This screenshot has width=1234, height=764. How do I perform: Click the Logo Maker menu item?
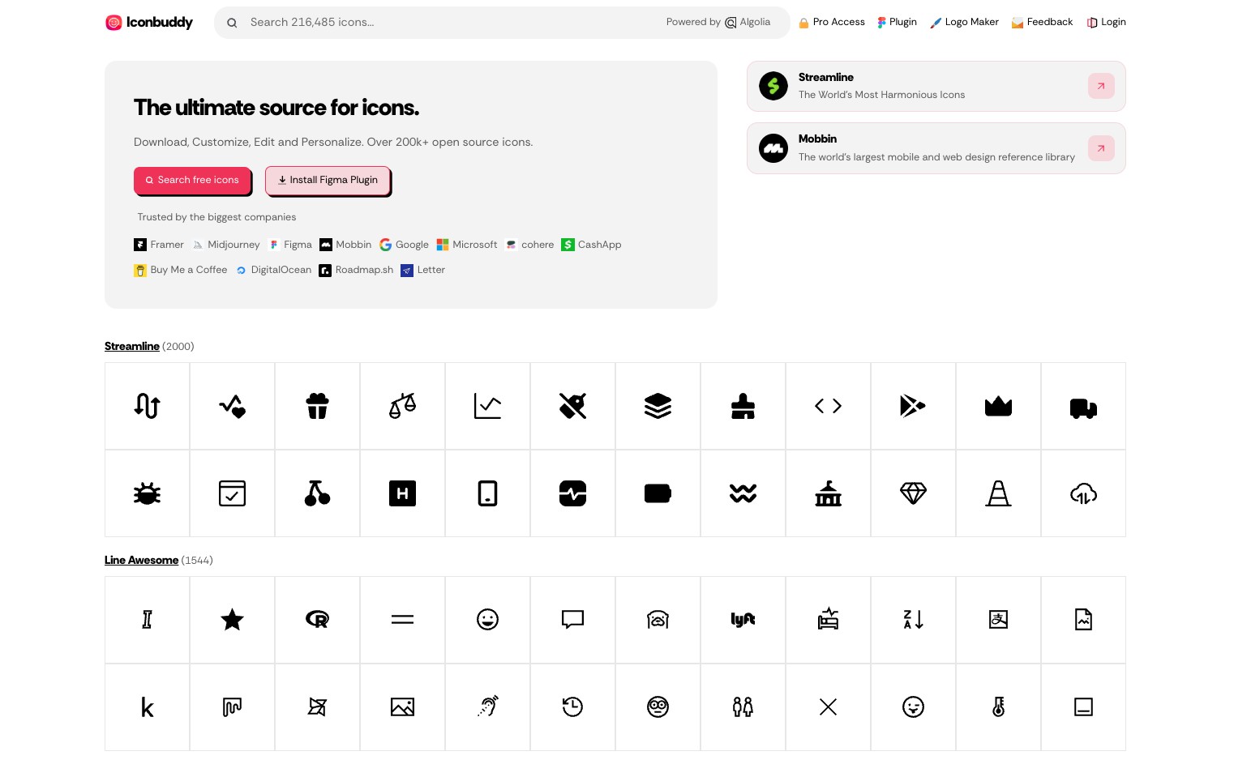click(964, 22)
